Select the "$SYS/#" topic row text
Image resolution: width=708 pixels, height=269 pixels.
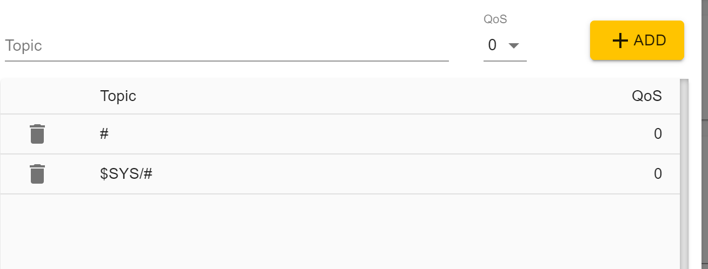126,174
